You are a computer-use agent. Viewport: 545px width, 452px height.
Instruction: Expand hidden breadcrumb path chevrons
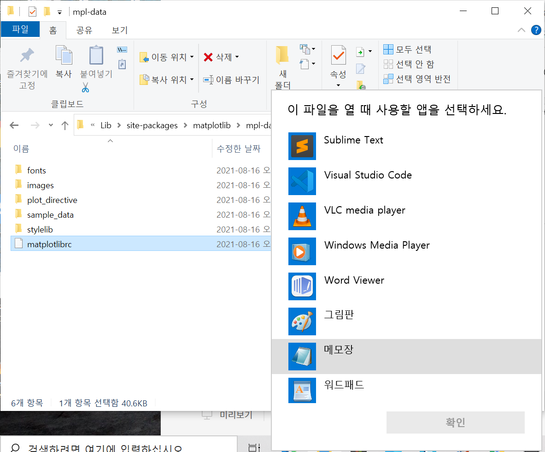[x=93, y=125]
